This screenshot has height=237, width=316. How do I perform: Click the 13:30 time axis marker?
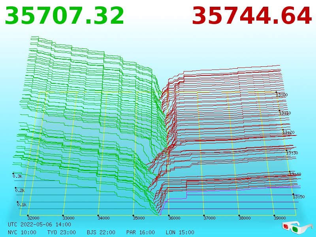point(292,153)
